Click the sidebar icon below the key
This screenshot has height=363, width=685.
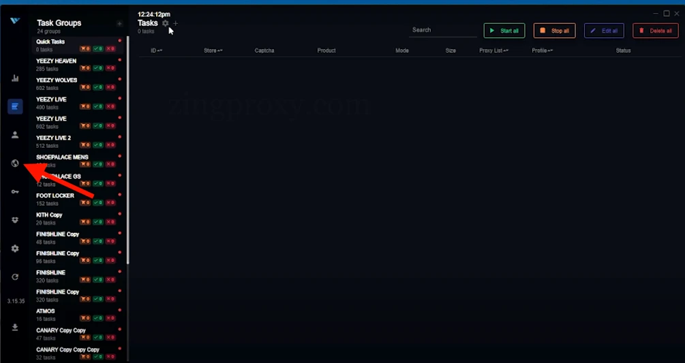tap(15, 221)
